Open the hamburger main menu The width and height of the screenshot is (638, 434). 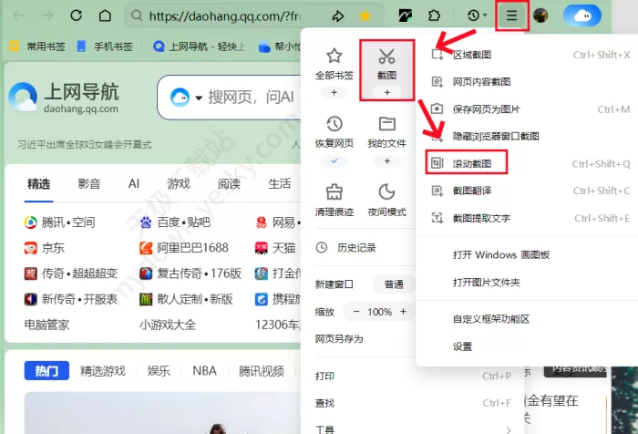click(512, 15)
